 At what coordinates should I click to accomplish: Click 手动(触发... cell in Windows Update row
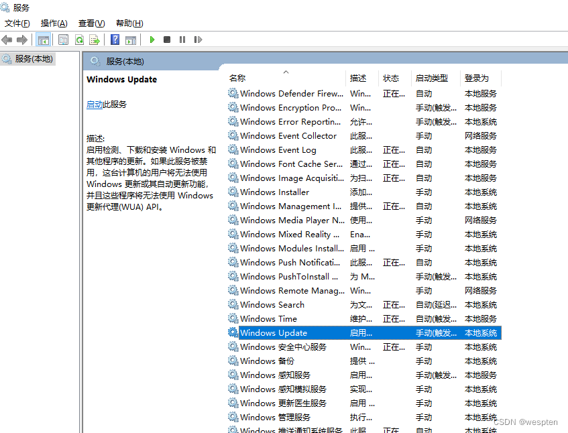[436, 332]
